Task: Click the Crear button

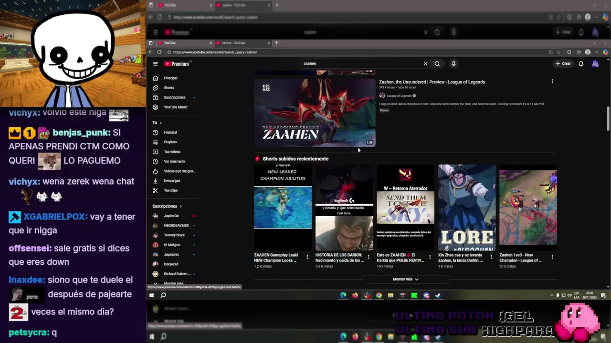Action: click(563, 64)
